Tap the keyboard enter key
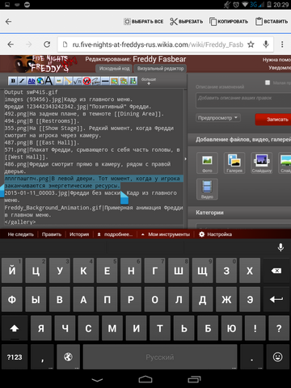Image resolution: width=291 pixels, height=388 pixels. tap(276, 299)
